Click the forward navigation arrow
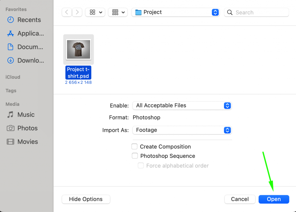The image size is (296, 212). [x=77, y=12]
